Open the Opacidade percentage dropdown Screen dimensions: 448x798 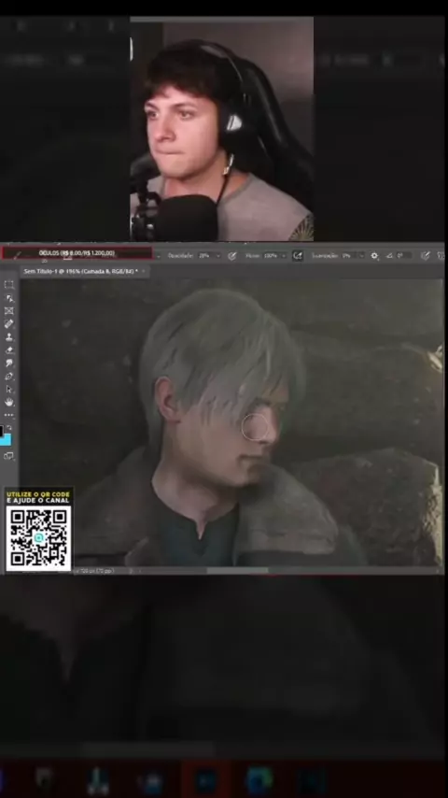point(219,256)
